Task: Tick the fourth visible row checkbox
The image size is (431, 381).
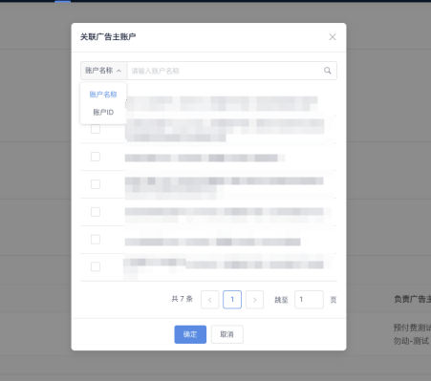Action: (96, 212)
